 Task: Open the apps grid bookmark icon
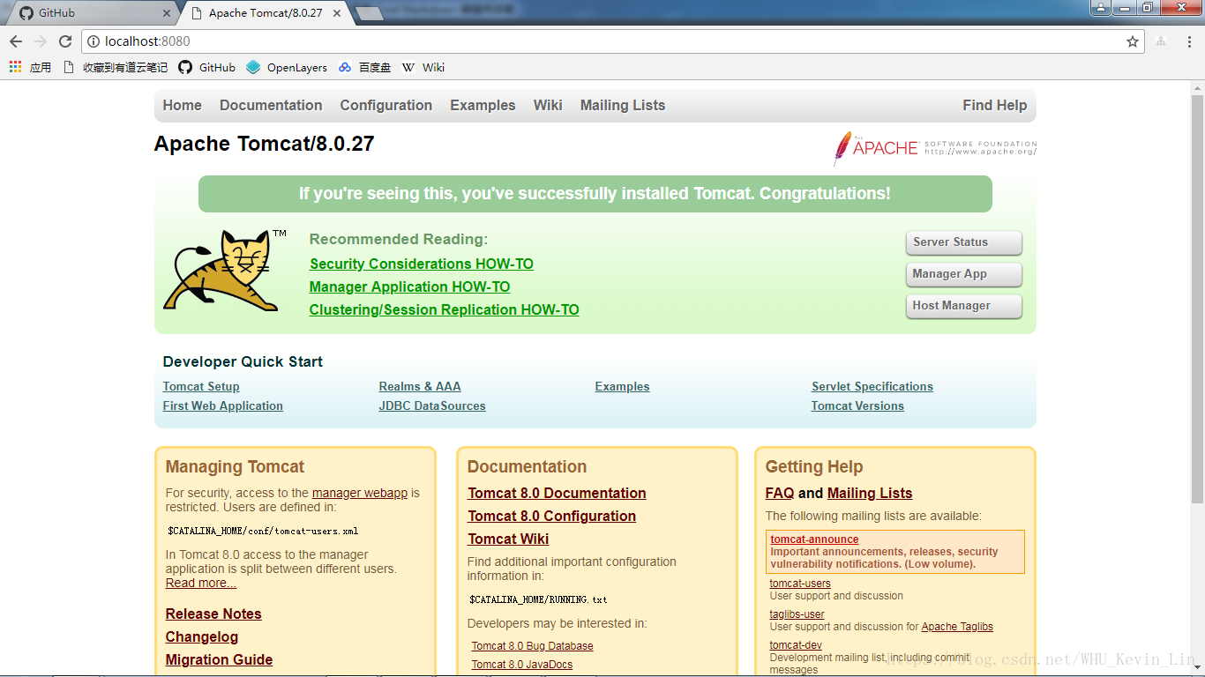(15, 67)
